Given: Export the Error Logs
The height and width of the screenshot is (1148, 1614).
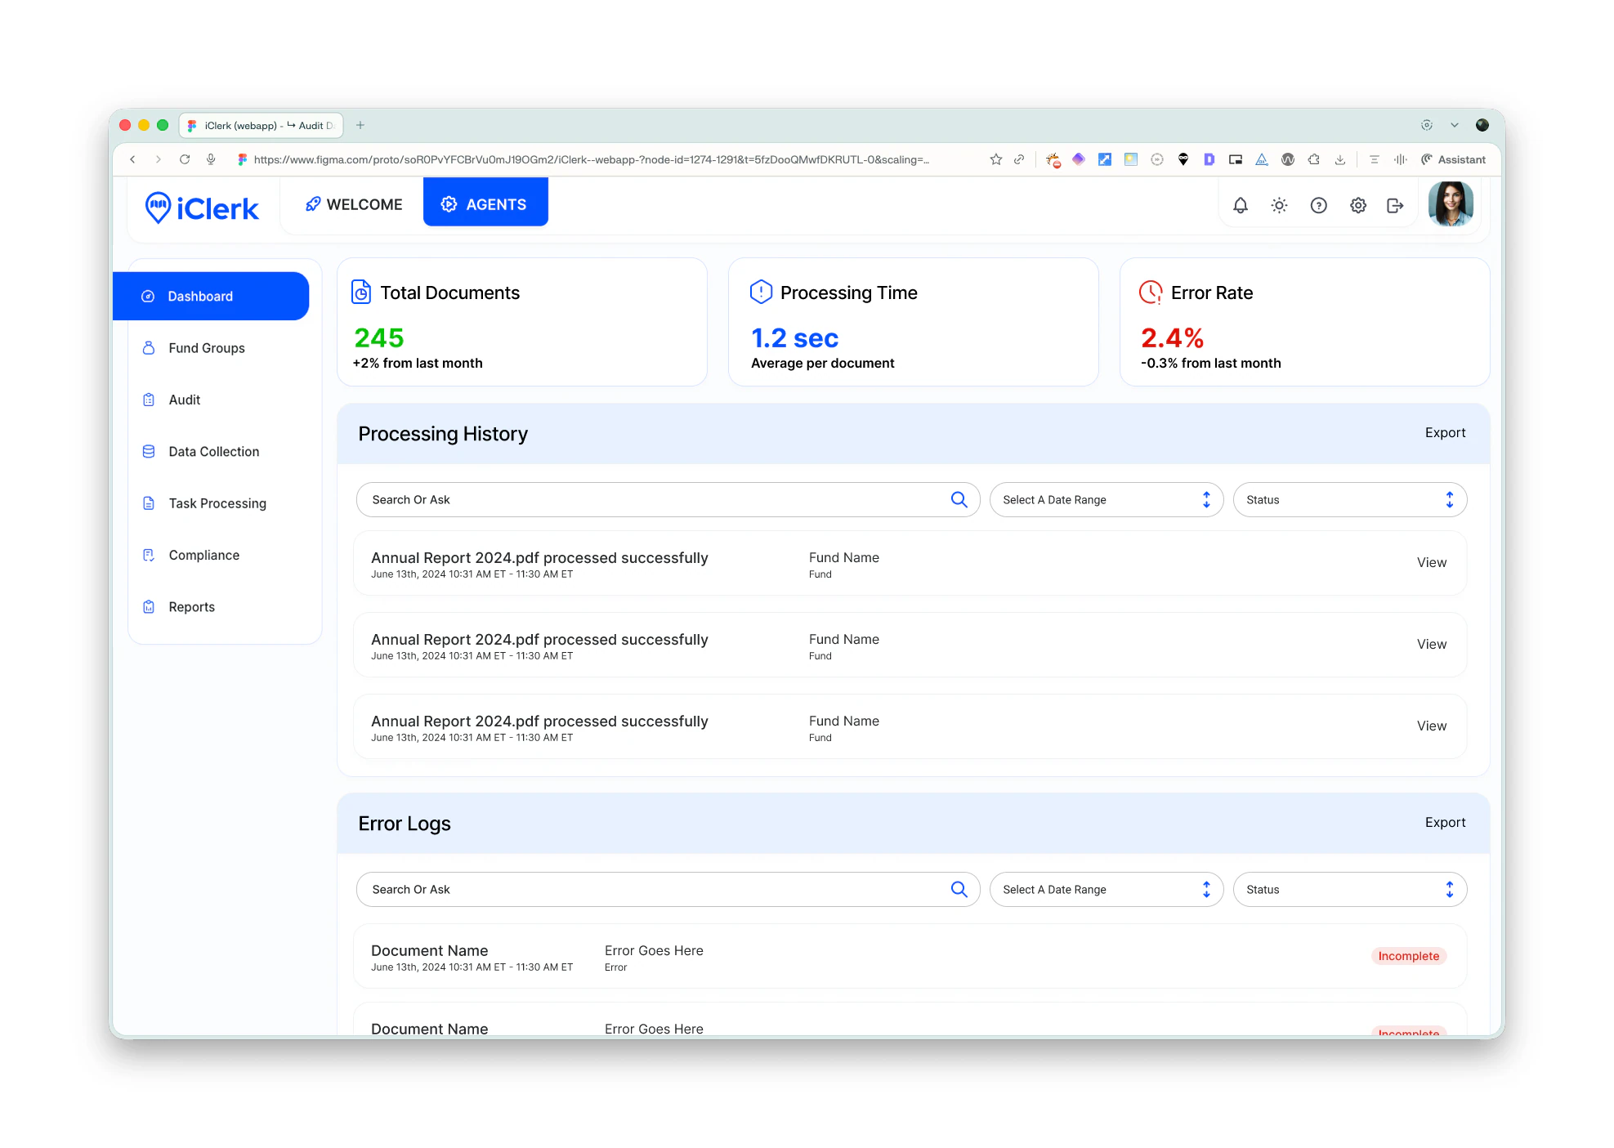Looking at the screenshot, I should click(1445, 822).
